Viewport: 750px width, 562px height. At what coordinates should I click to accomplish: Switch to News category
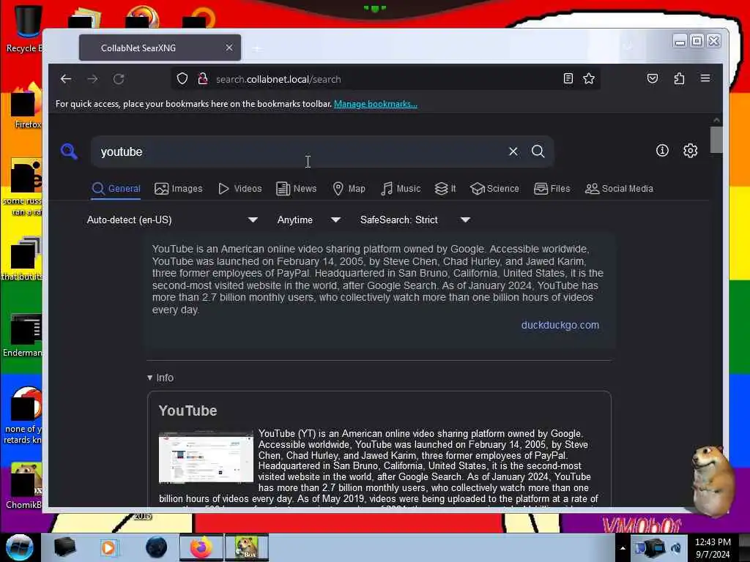tap(297, 189)
